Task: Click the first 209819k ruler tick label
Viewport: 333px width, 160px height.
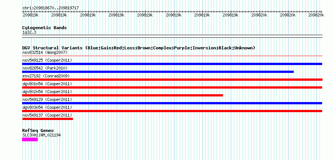Action: click(x=31, y=15)
